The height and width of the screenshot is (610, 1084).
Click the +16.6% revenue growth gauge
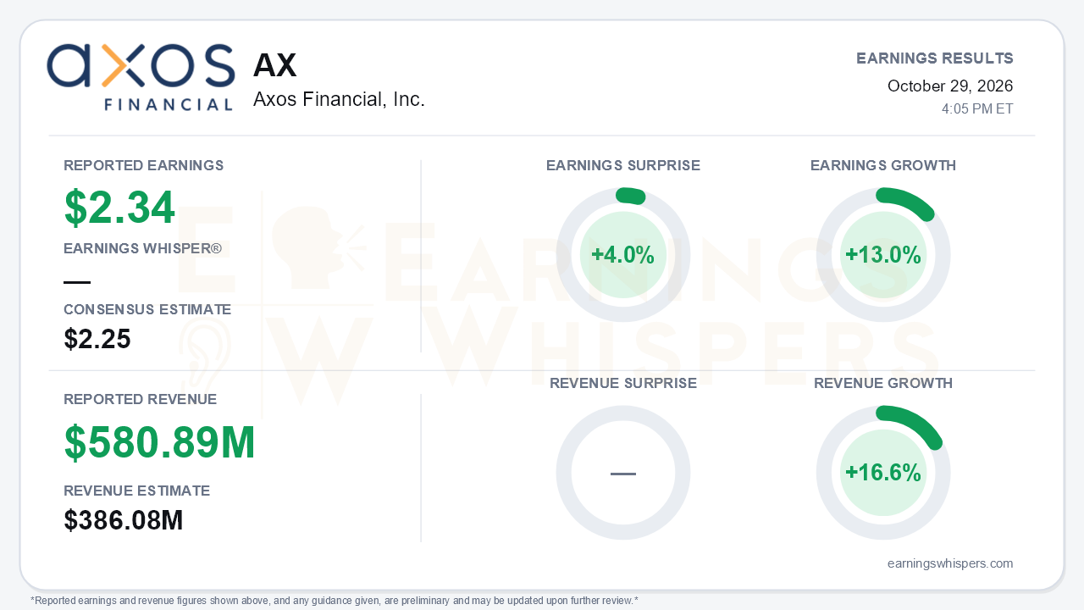tap(883, 473)
